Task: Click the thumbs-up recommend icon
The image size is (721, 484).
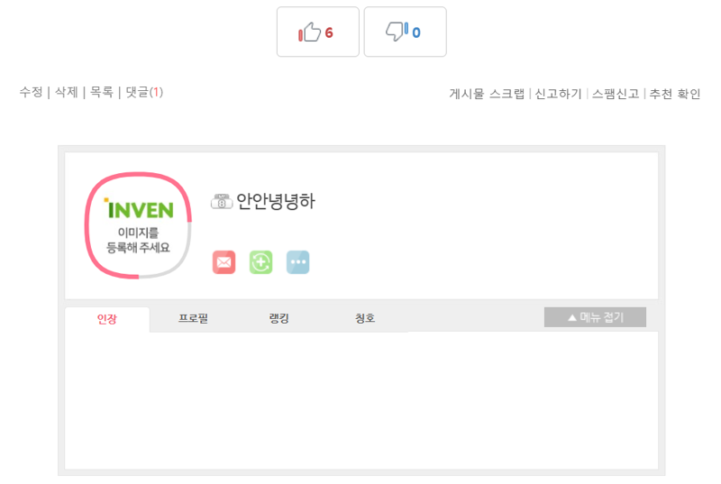Action: 309,32
